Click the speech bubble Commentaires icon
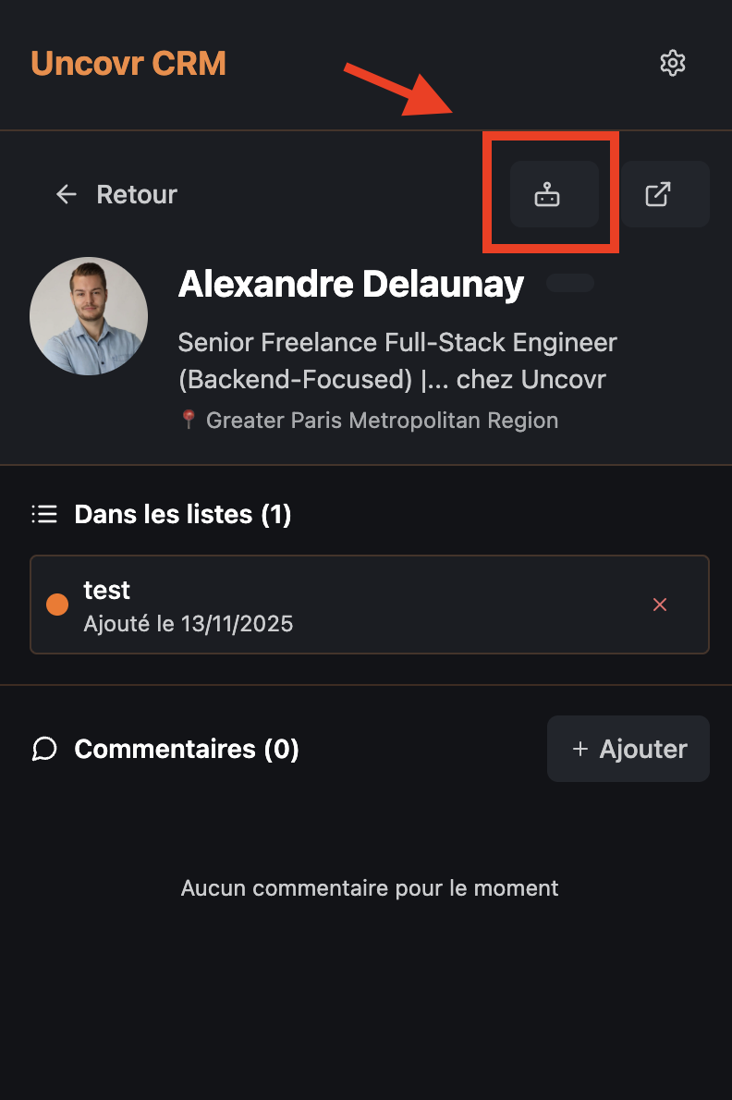 coord(44,749)
